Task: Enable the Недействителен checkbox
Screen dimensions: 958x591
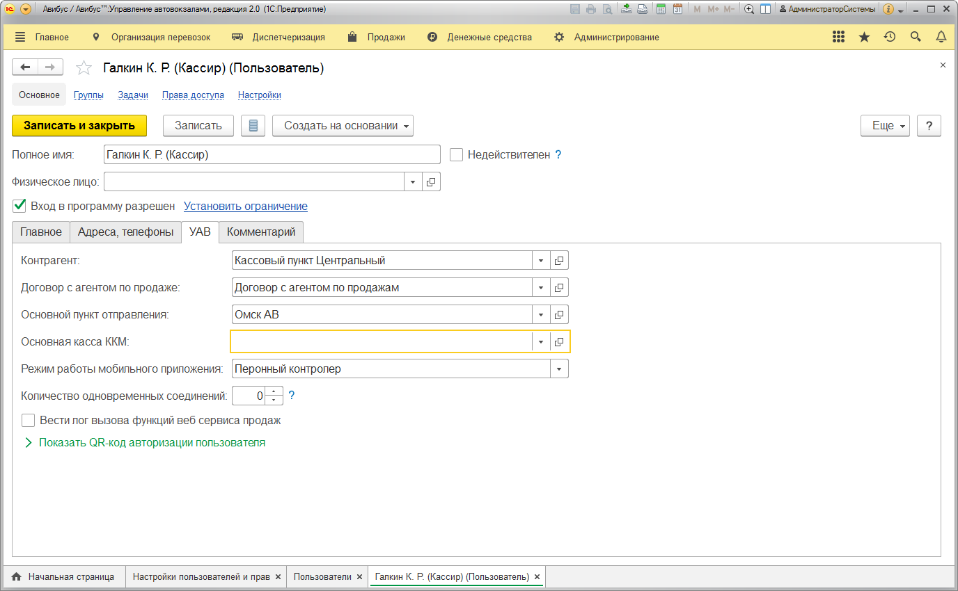Action: click(457, 155)
